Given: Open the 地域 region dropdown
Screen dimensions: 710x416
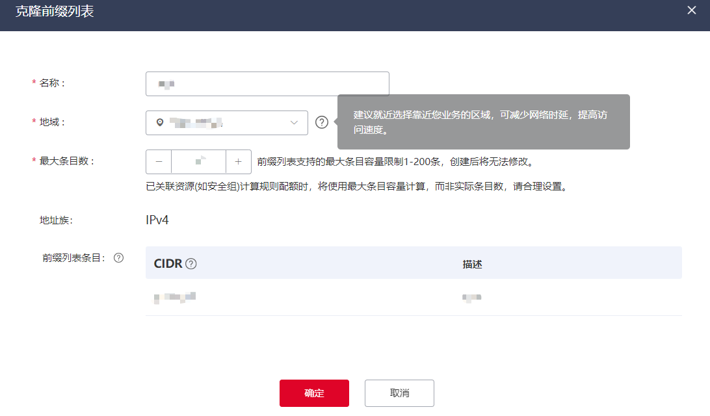Looking at the screenshot, I should coord(226,123).
